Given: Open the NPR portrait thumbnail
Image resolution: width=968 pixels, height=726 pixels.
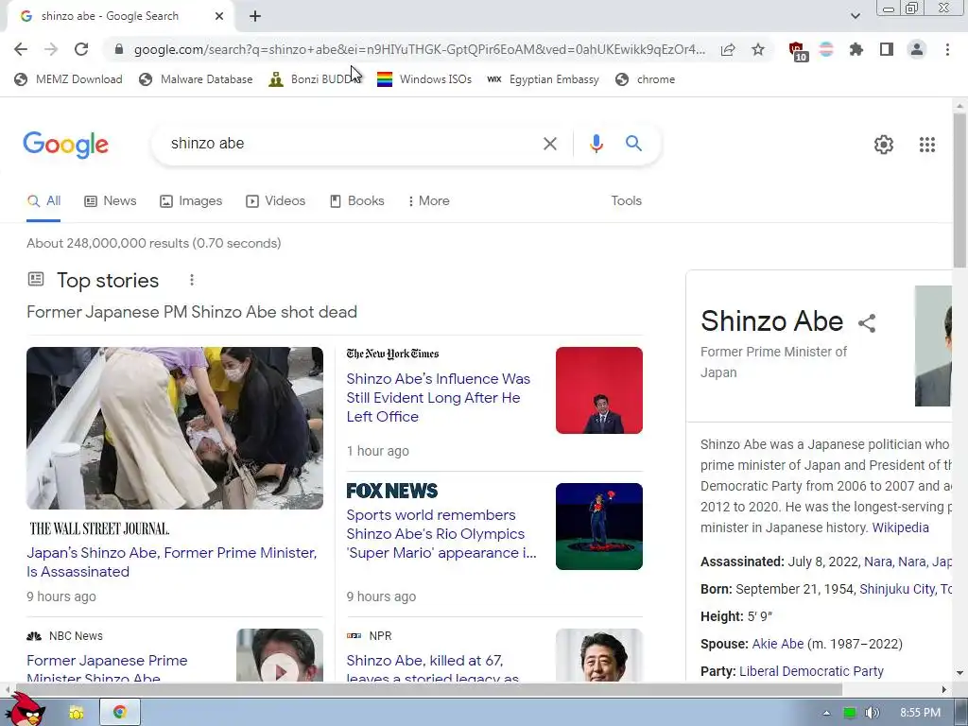Looking at the screenshot, I should [x=598, y=655].
